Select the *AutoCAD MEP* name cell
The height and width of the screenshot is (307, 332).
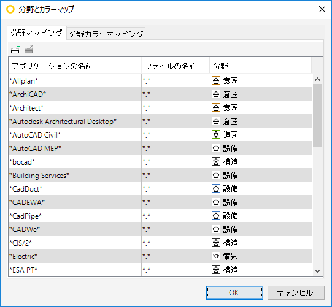(x=75, y=149)
